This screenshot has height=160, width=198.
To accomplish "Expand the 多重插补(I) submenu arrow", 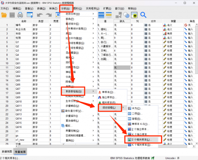I will 93,116.
